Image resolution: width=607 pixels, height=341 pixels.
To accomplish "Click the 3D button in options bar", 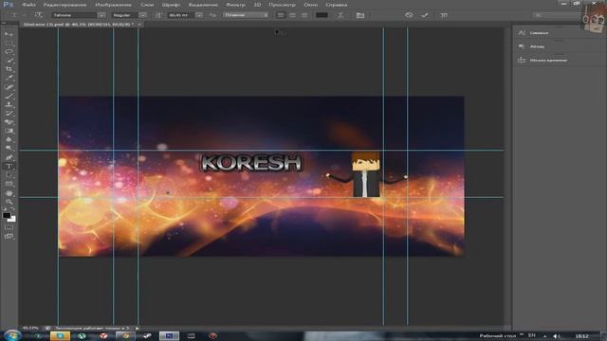I will click(x=444, y=15).
